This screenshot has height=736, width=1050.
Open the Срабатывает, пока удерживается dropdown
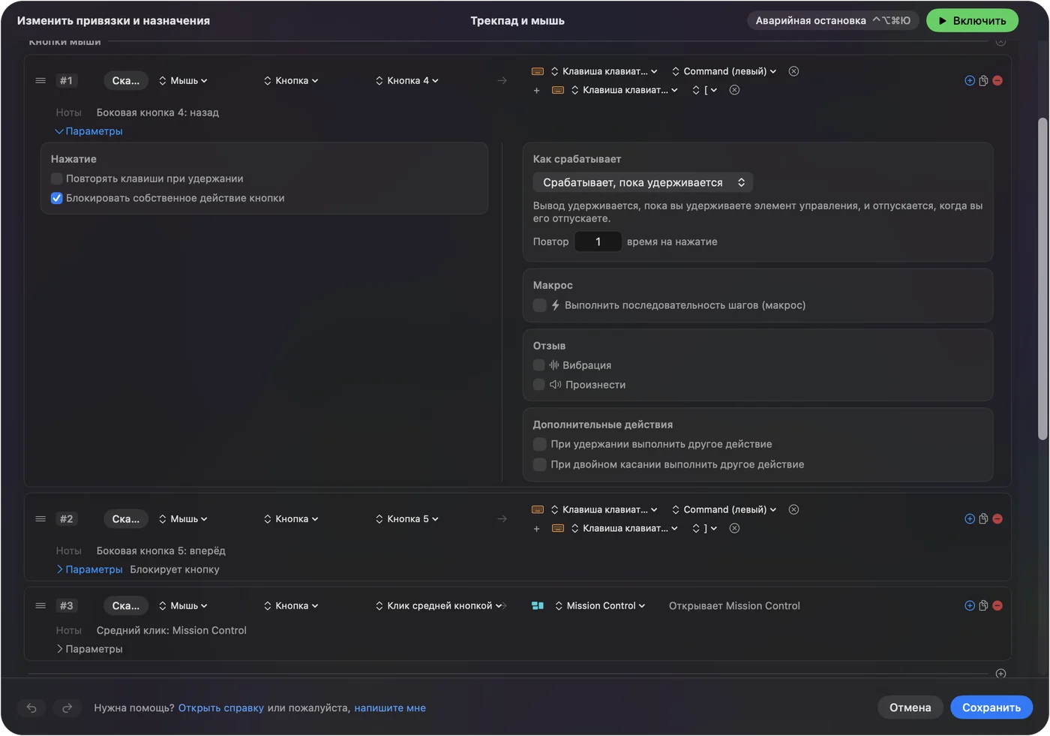point(643,182)
